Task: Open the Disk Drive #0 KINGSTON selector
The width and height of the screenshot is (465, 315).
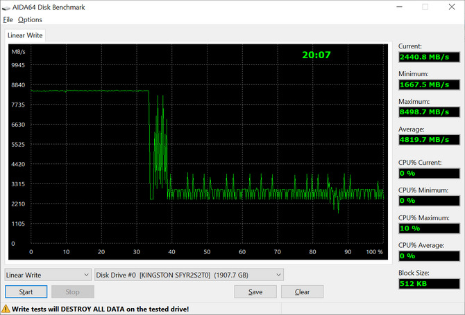Action: pos(189,275)
